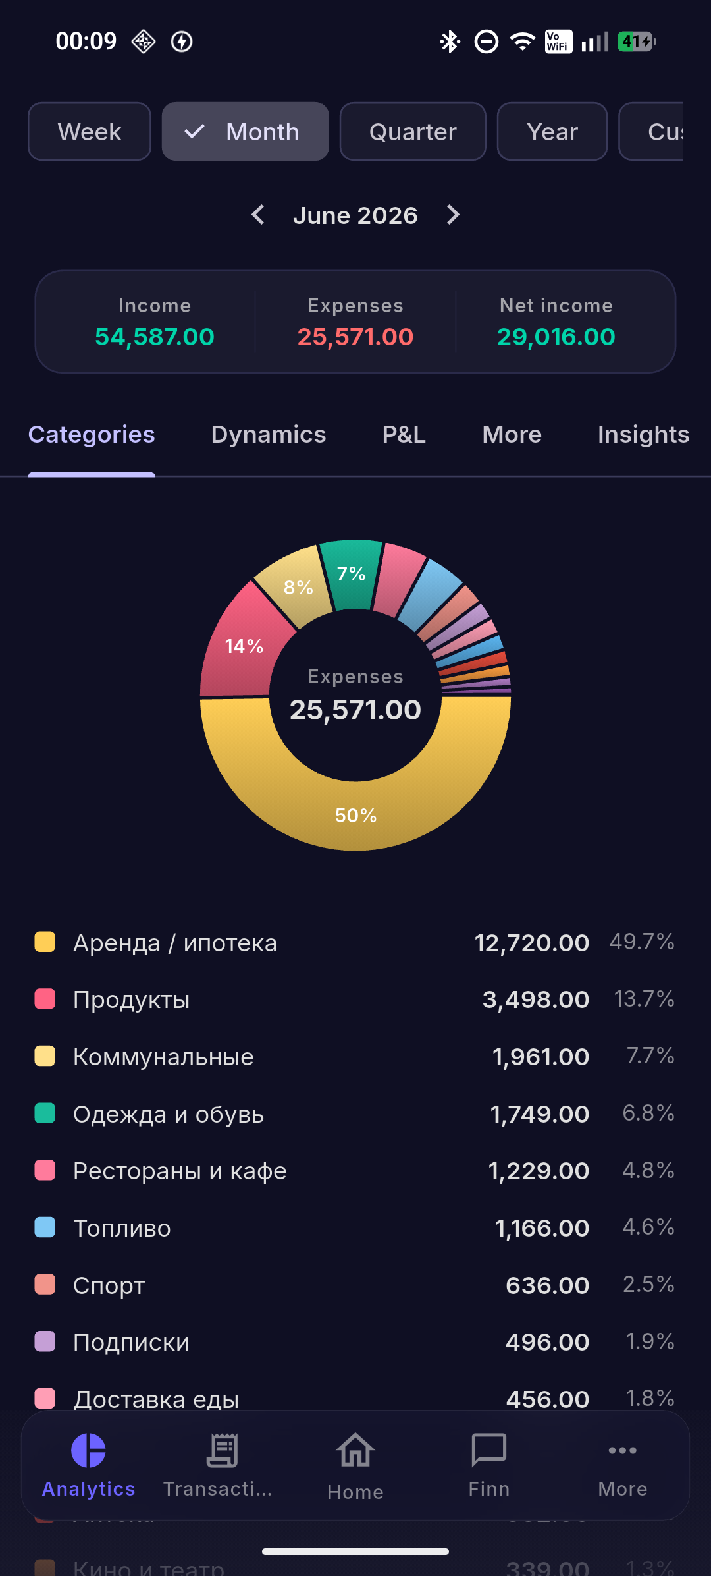This screenshot has height=1576, width=711.
Task: Tap light blue swatch beside Топливо
Action: click(45, 1227)
